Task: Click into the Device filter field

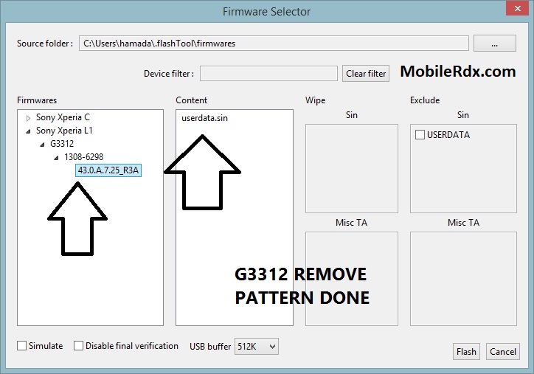Action: point(268,74)
